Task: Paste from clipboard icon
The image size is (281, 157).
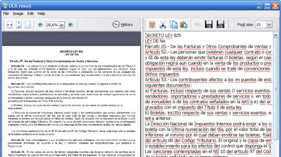Action: [184, 25]
